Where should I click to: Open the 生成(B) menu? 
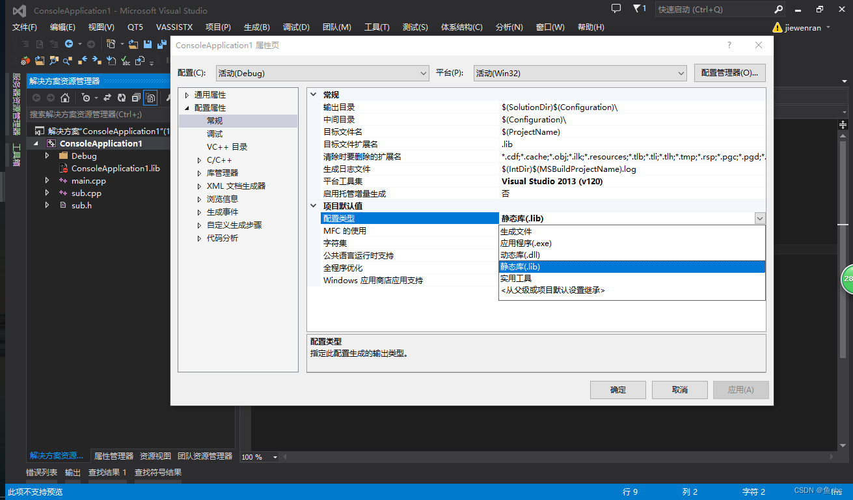pos(256,27)
